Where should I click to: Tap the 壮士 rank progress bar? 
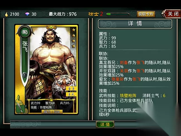coord(118,14)
